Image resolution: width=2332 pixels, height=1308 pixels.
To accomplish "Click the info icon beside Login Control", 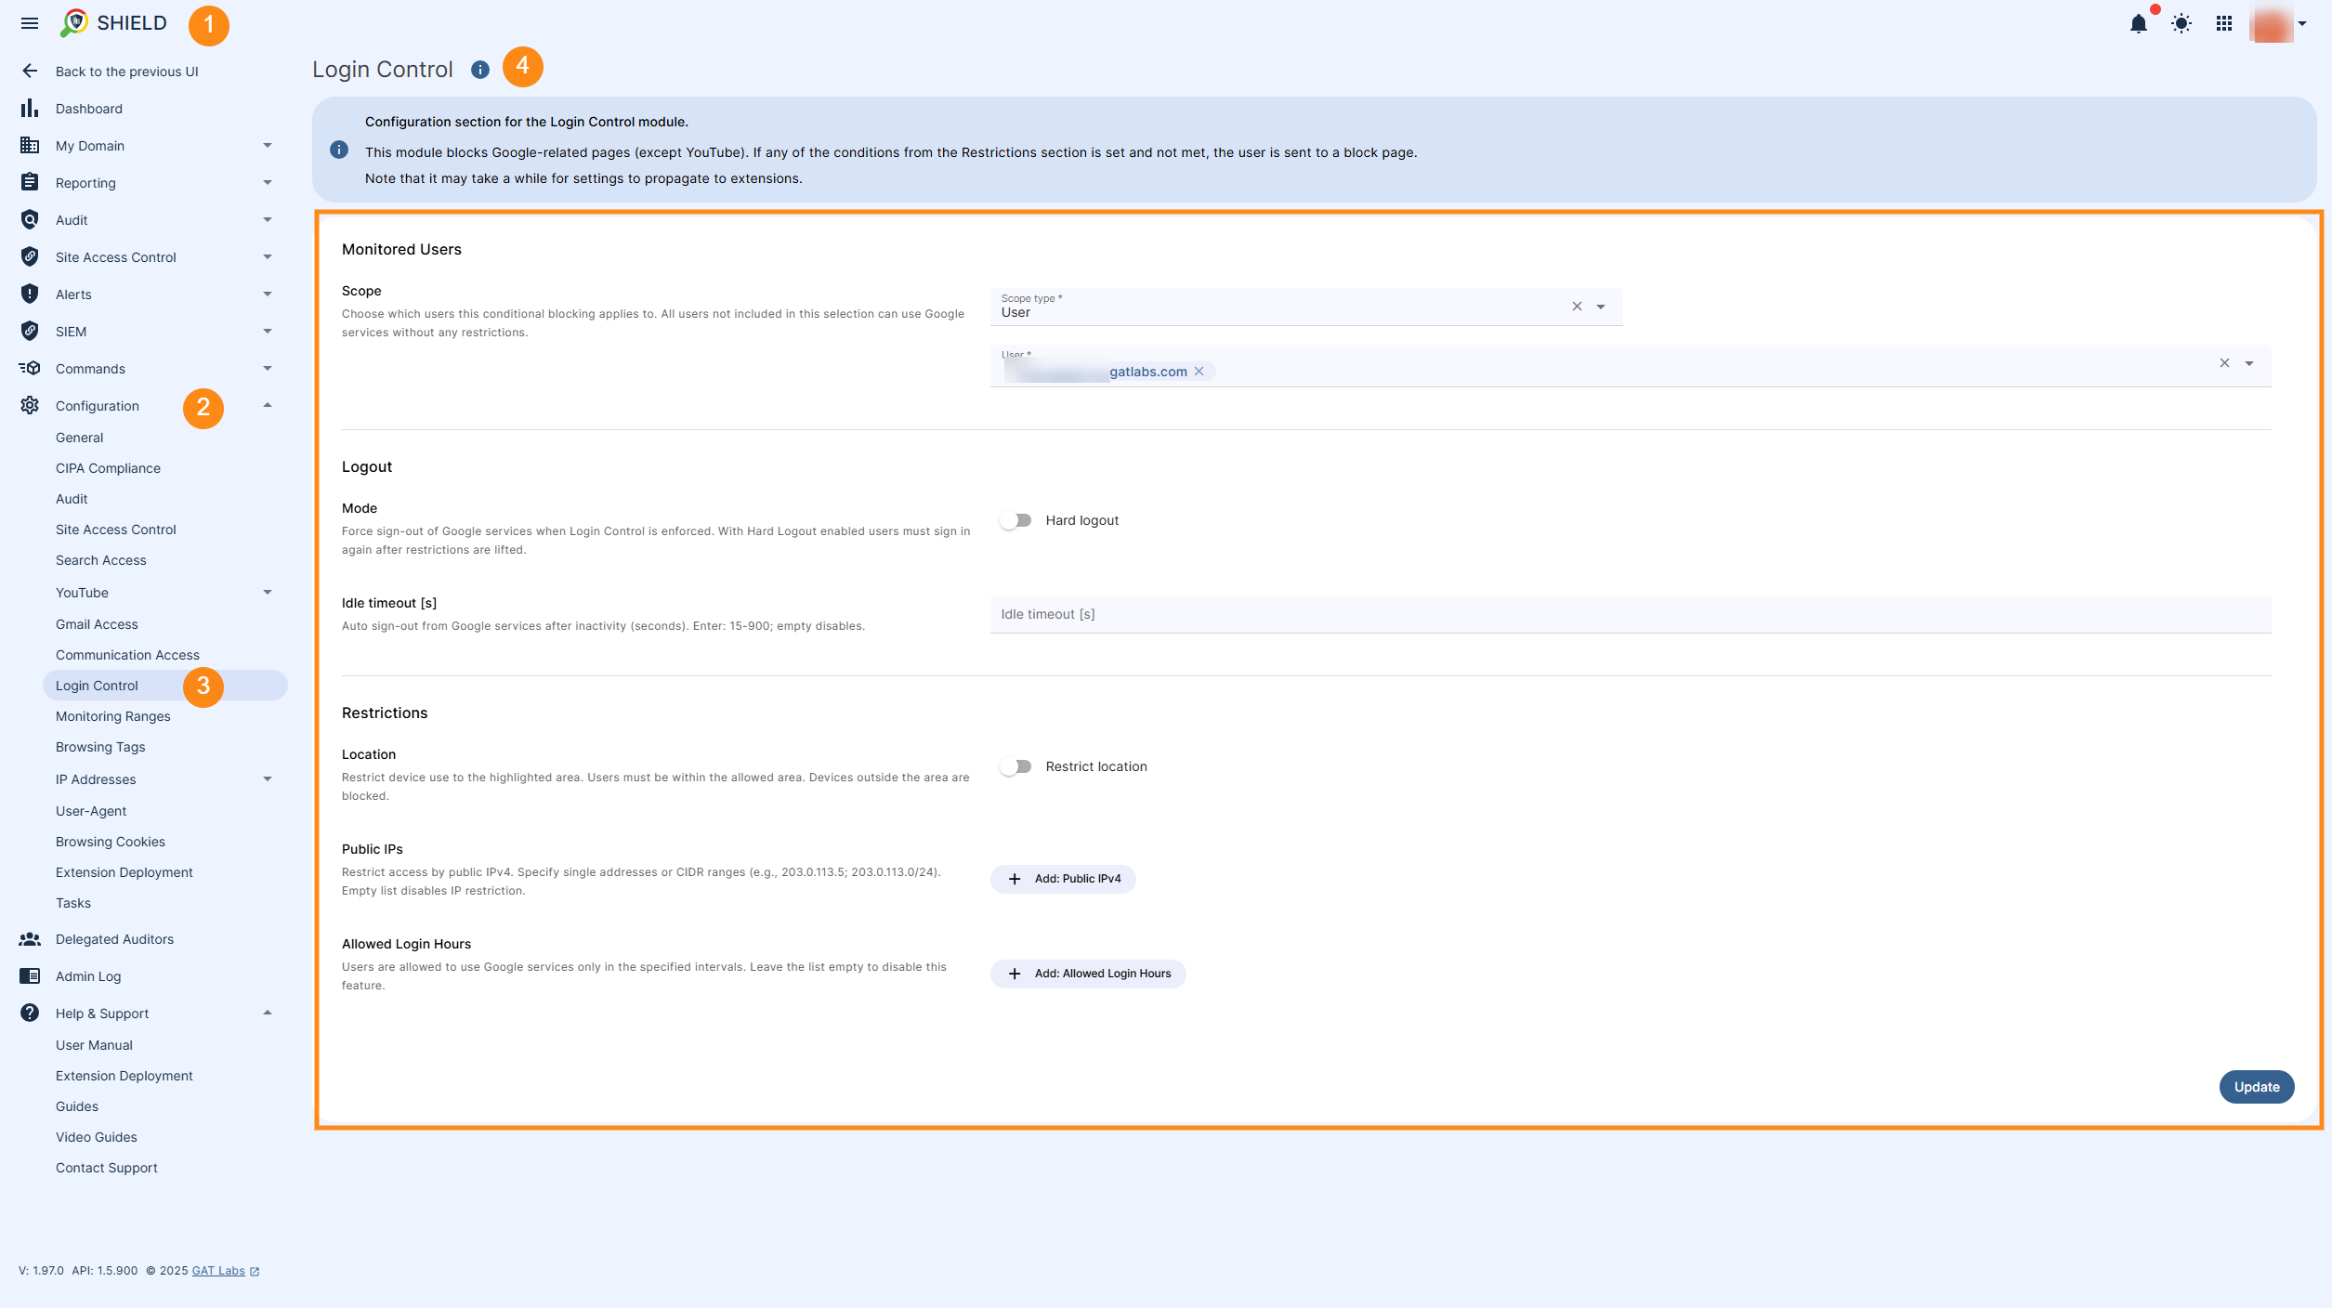I will 479,70.
